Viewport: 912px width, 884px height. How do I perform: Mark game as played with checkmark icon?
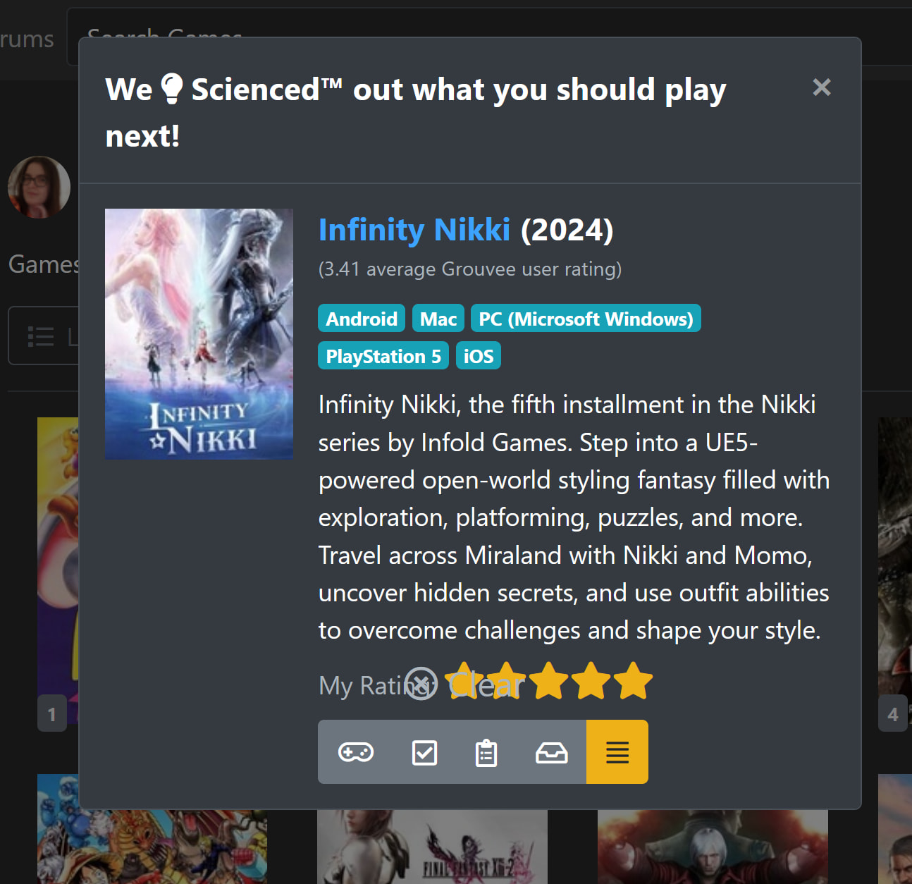424,752
